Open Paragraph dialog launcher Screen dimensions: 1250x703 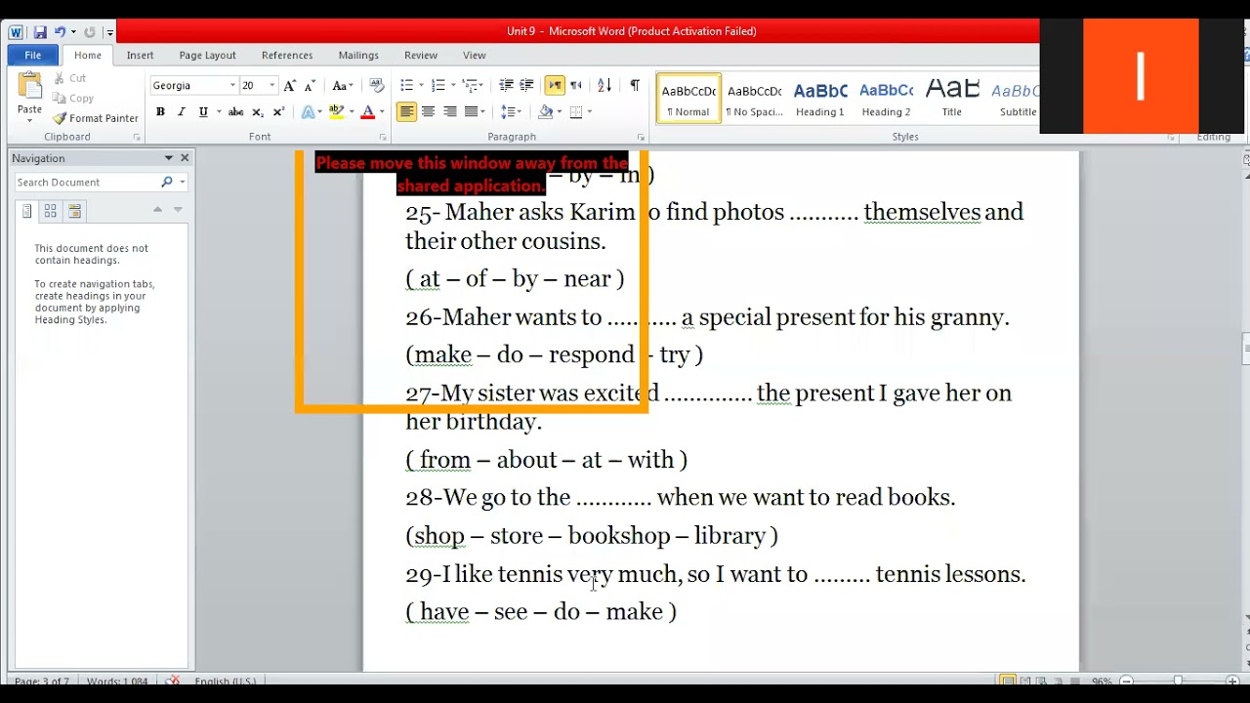coord(641,138)
